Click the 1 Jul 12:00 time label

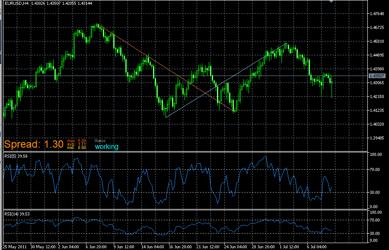click(289, 247)
